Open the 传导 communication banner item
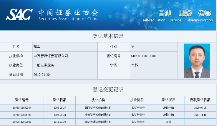This screenshot has height=126, width=217. (205, 13)
